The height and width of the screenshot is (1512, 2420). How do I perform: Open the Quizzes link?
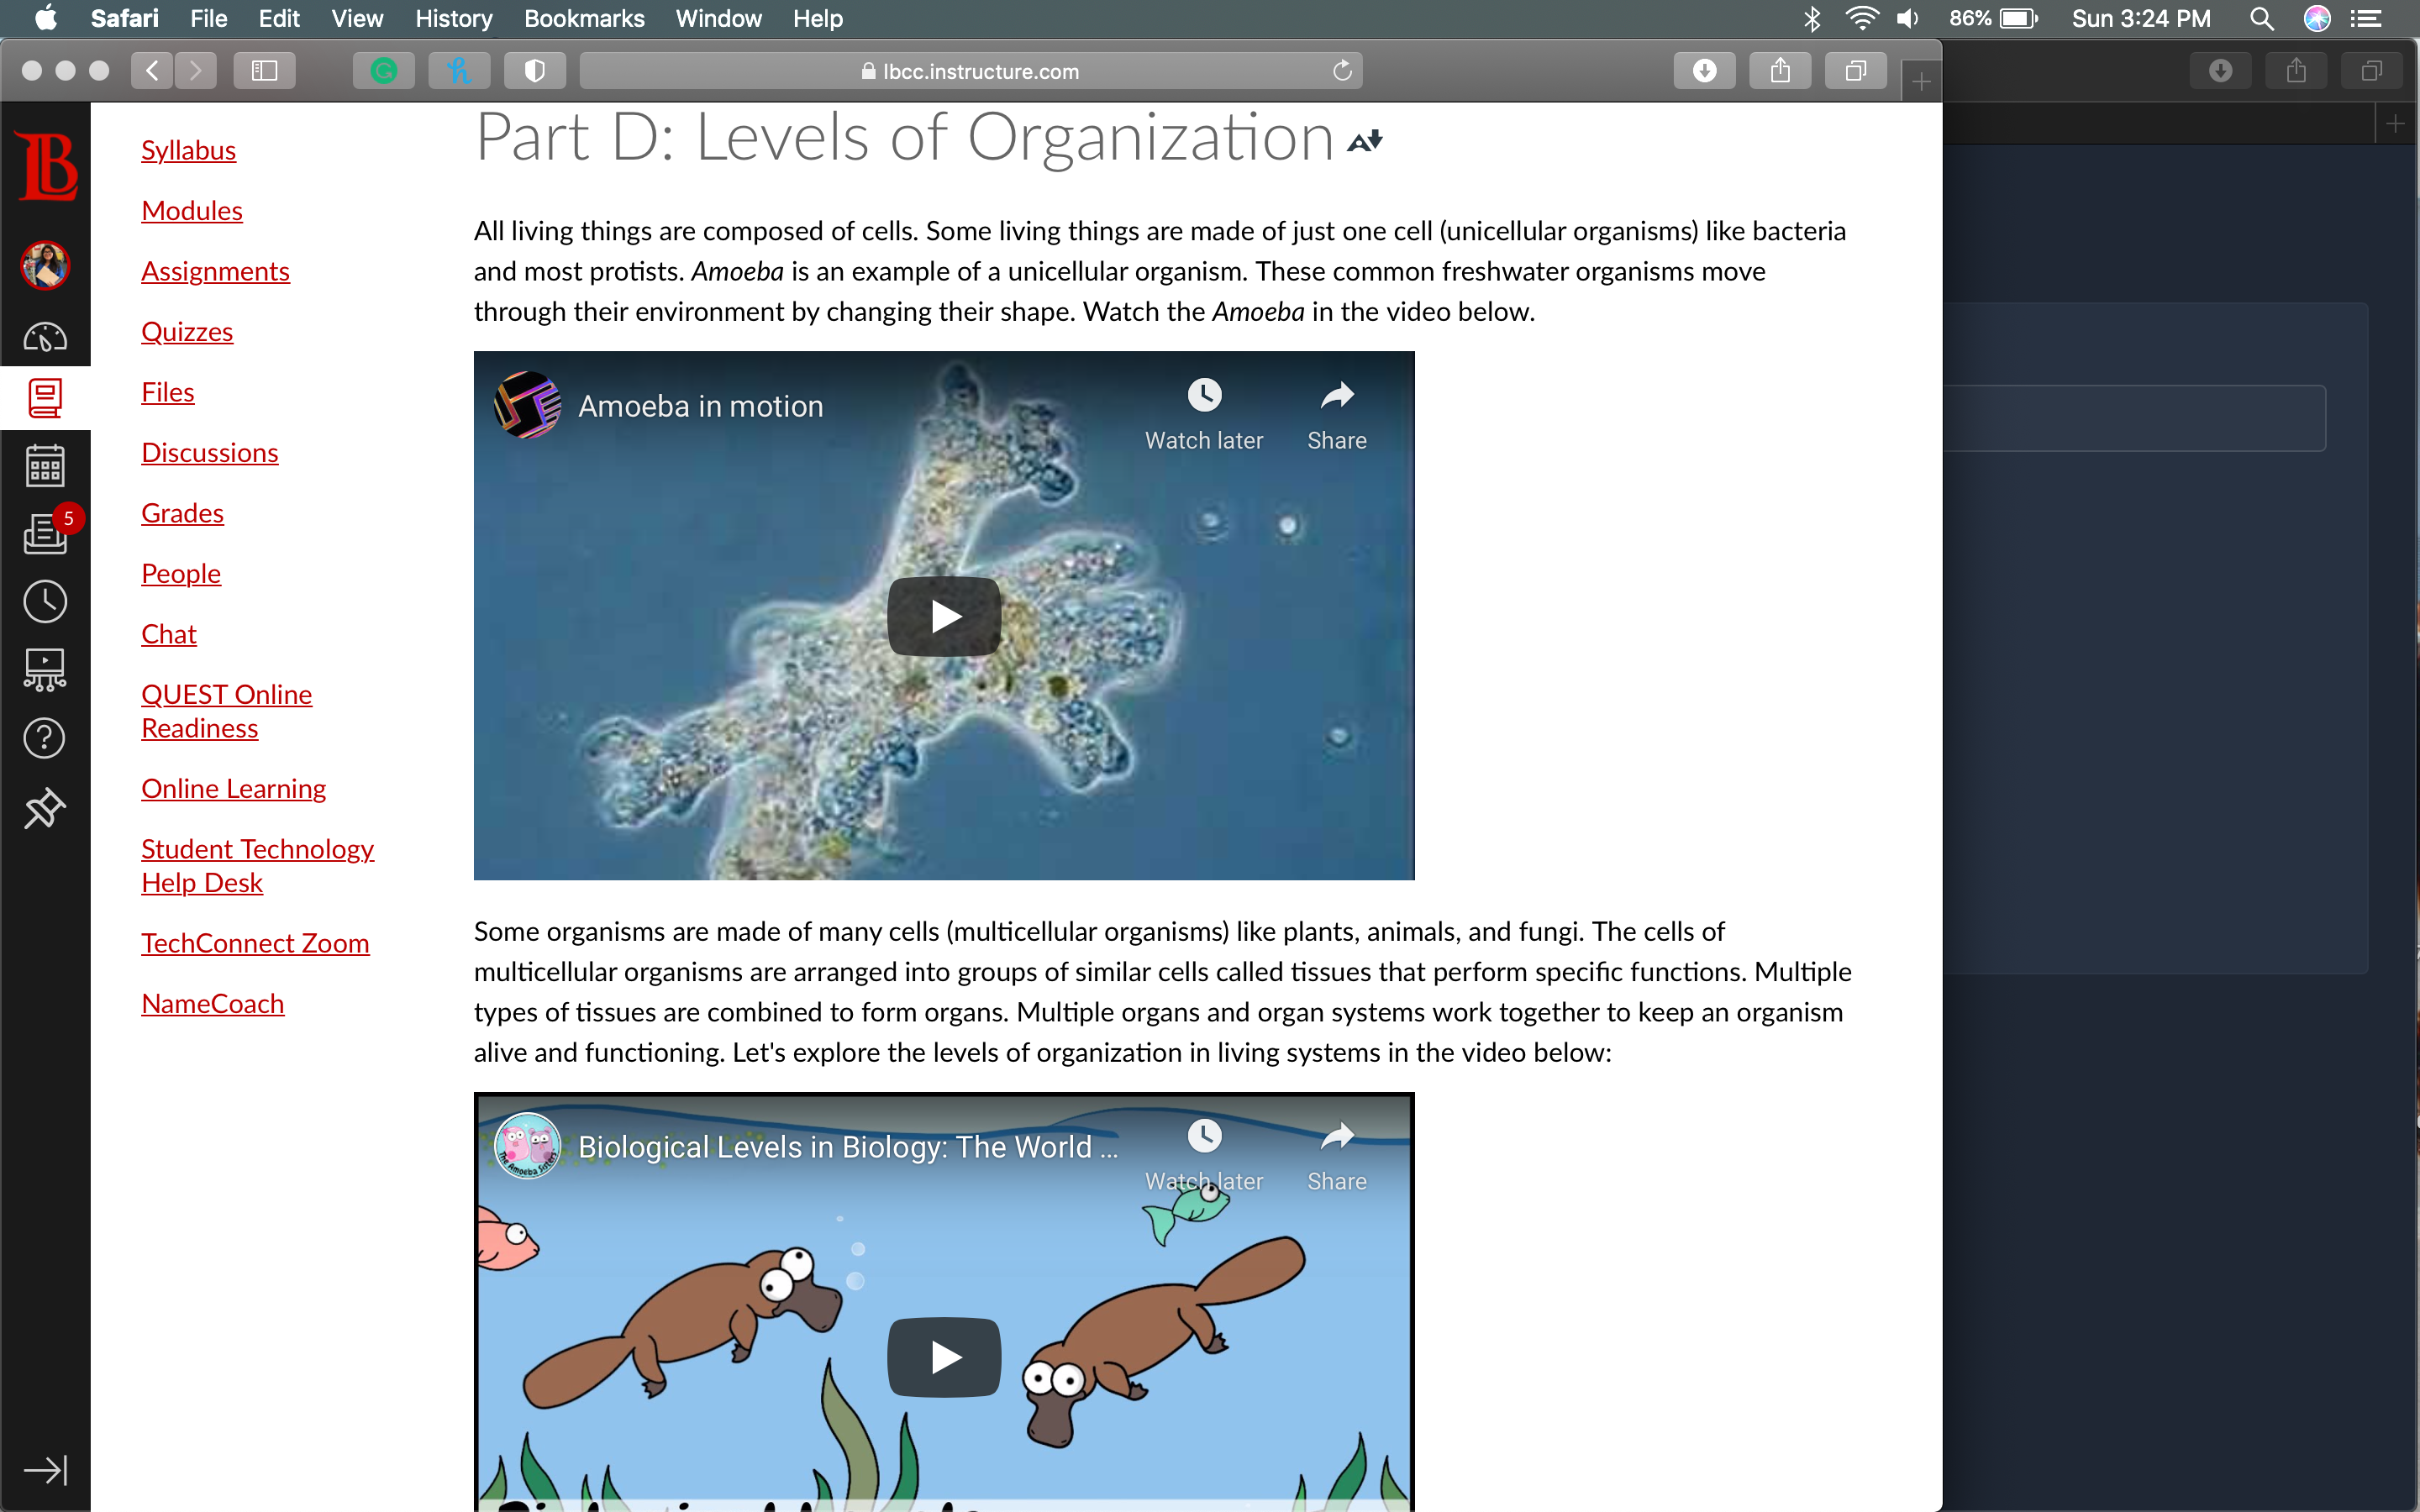[x=187, y=332]
